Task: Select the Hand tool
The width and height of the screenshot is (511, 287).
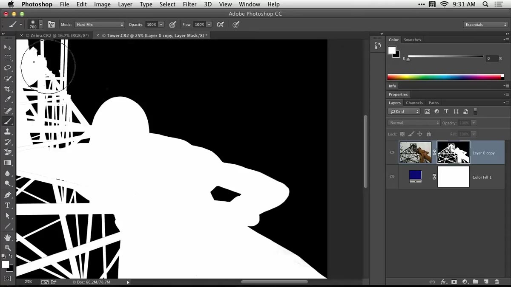Action: (x=8, y=238)
